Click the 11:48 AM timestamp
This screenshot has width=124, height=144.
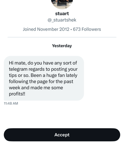11,103
